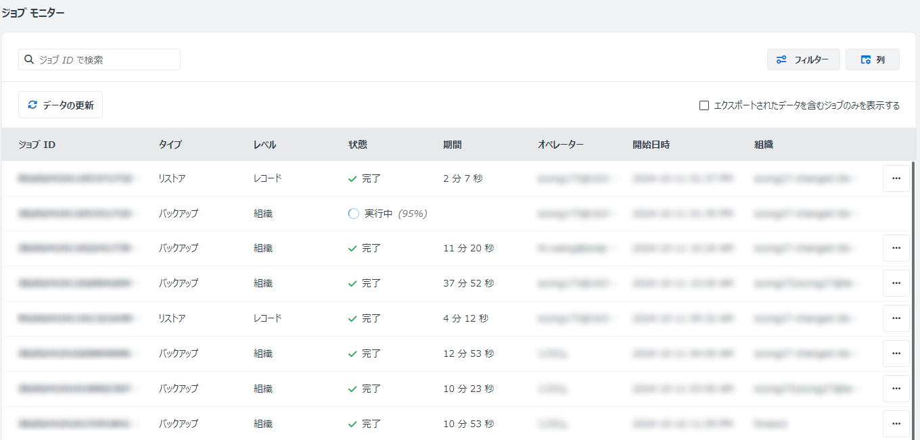The image size is (920, 440).
Task: Enable showing only jobs with exported data
Action: [704, 105]
